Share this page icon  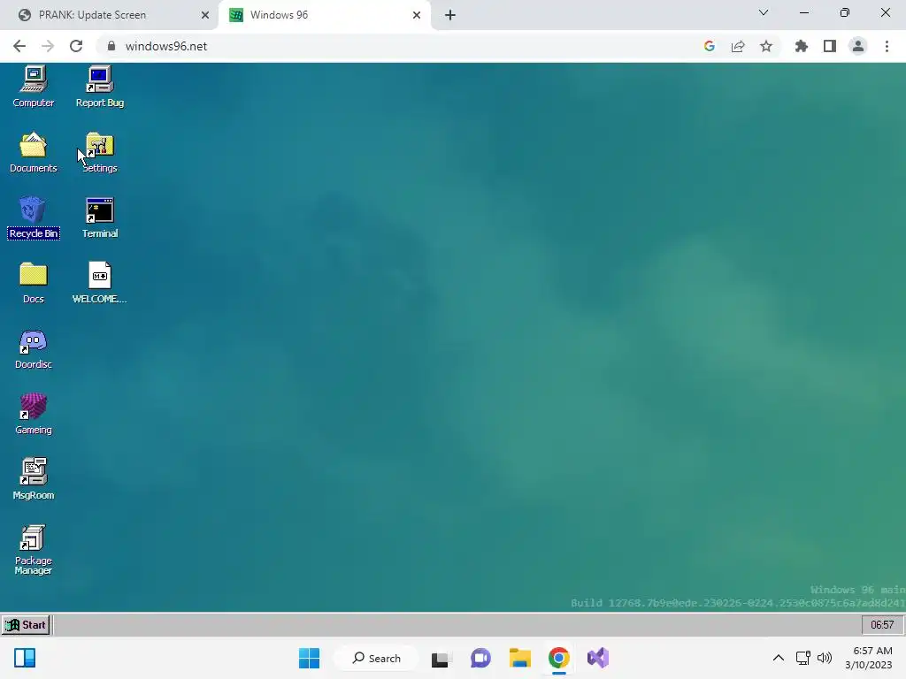[738, 46]
